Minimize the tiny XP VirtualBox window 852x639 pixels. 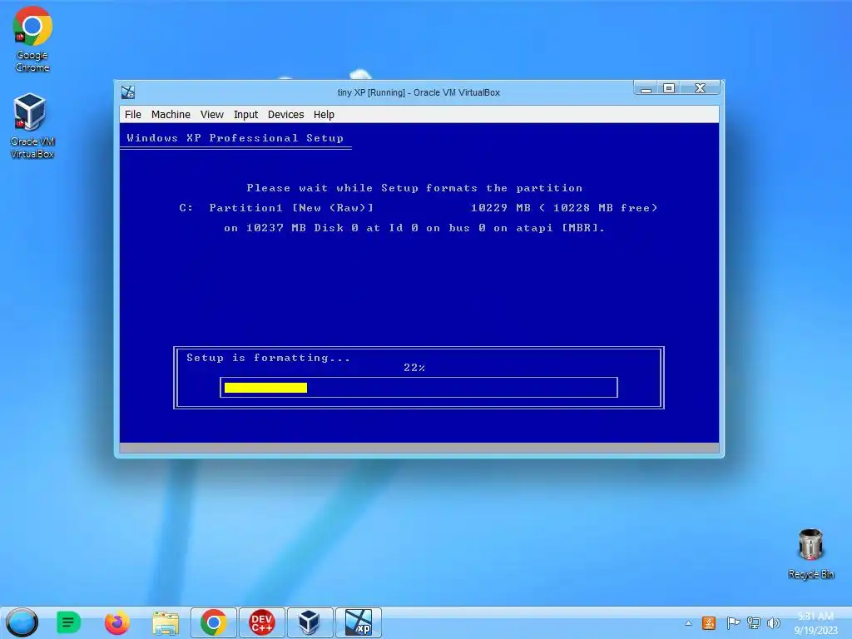[x=646, y=88]
